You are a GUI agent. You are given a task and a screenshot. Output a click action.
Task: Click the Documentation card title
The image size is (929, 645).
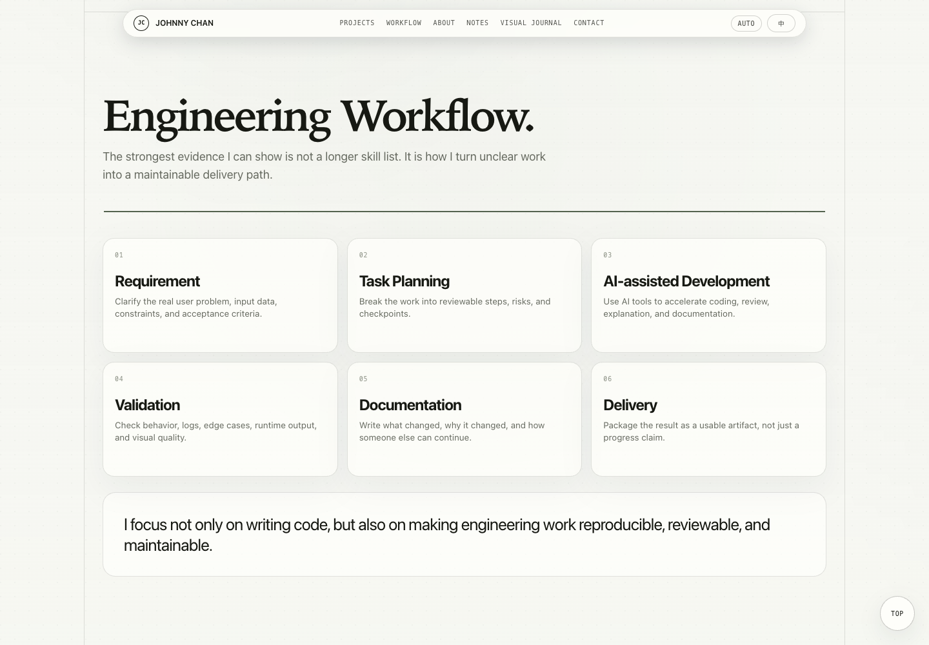click(410, 405)
